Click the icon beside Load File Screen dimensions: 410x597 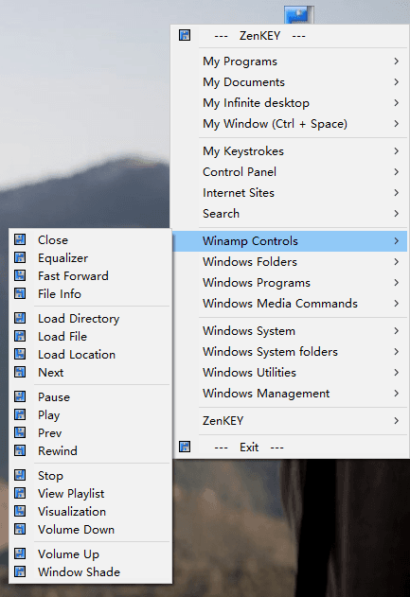coord(20,336)
